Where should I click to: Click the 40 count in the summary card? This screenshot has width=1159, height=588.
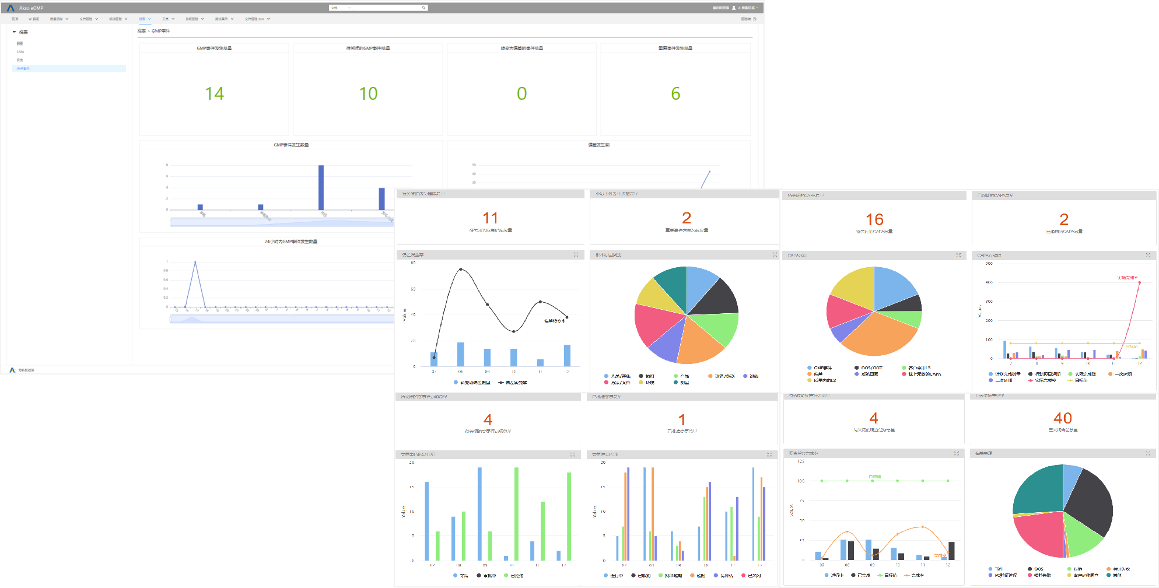tap(1063, 418)
